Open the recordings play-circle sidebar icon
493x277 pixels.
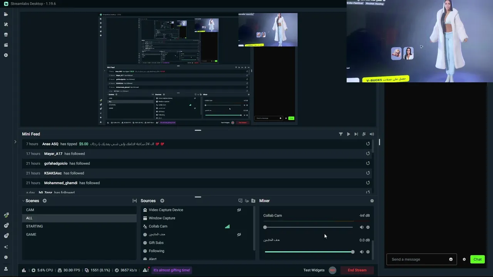click(x=6, y=55)
